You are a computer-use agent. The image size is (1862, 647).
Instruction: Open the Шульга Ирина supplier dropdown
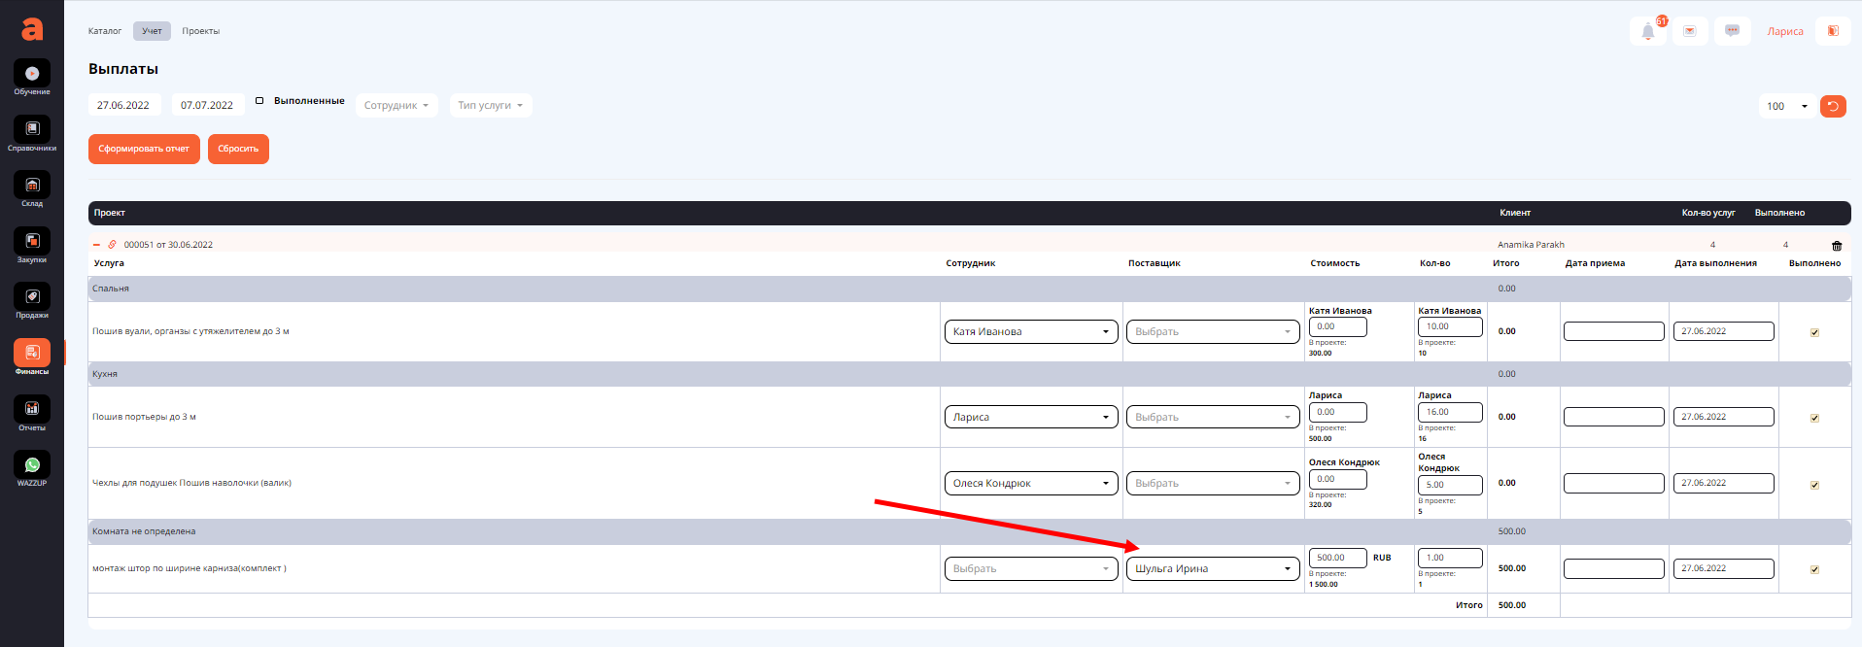tap(1212, 569)
